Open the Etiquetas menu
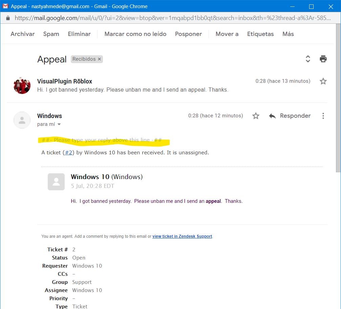The width and height of the screenshot is (341, 309). (260, 34)
